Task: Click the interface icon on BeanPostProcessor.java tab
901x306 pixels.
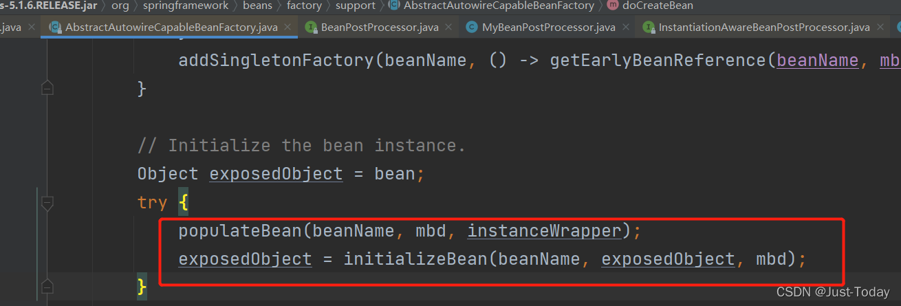Action: pos(311,28)
